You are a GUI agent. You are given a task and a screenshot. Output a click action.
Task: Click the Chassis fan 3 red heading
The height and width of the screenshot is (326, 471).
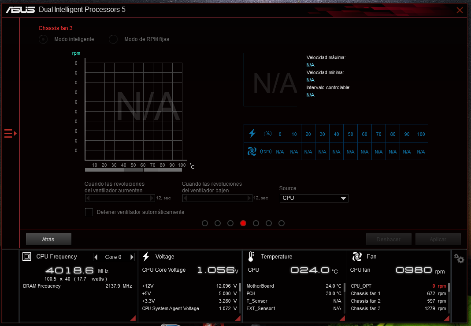(56, 28)
